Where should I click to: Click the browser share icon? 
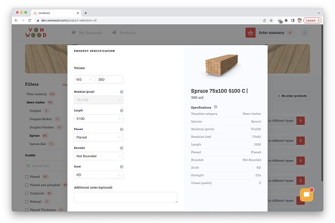coord(264,21)
